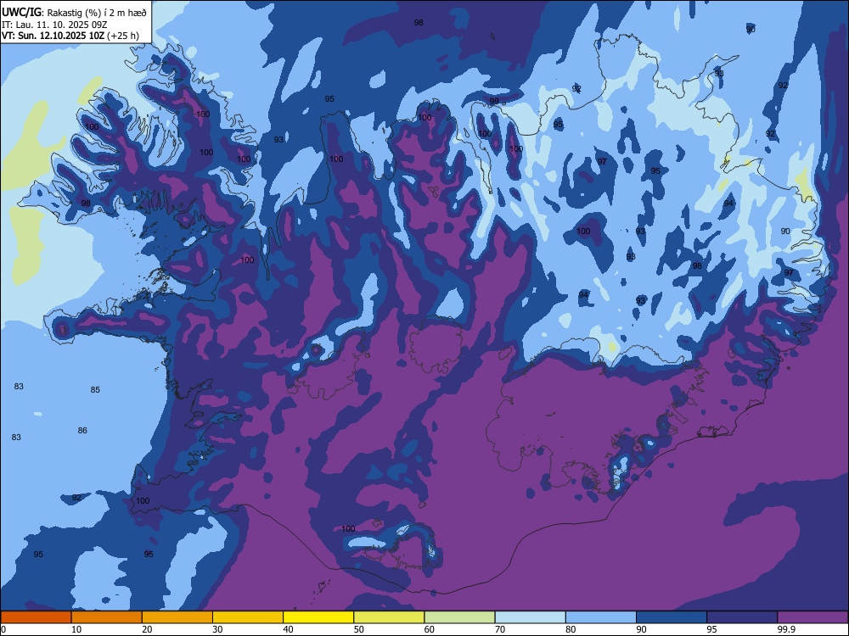Click the 'VT: Sun. 12.10.2025 10Z (+25 h)' line
The width and height of the screenshot is (849, 636).
click(70, 36)
